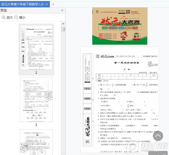Click the 六年级数学下册(RJ) header text
Image resolution: width=169 pixels, height=155 pixels.
(150, 56)
